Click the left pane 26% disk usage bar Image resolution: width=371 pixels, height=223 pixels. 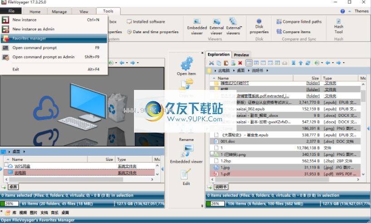pos(10,203)
